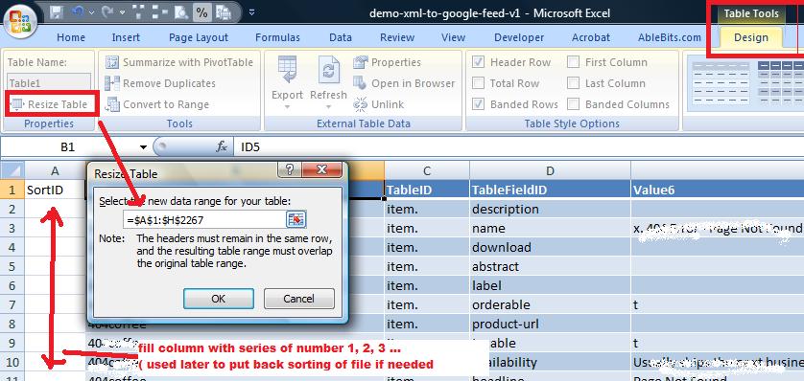The height and width of the screenshot is (381, 804).
Task: Click the Undo arrow icon
Action: point(77,12)
